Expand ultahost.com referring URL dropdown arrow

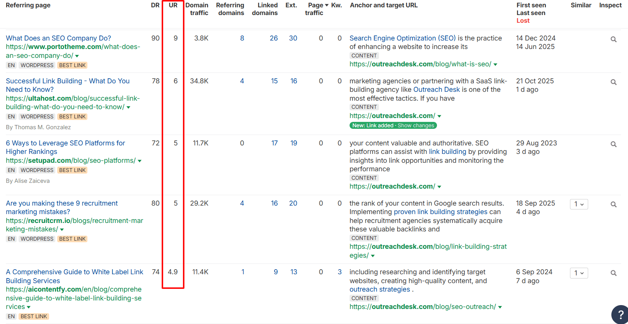coord(128,107)
